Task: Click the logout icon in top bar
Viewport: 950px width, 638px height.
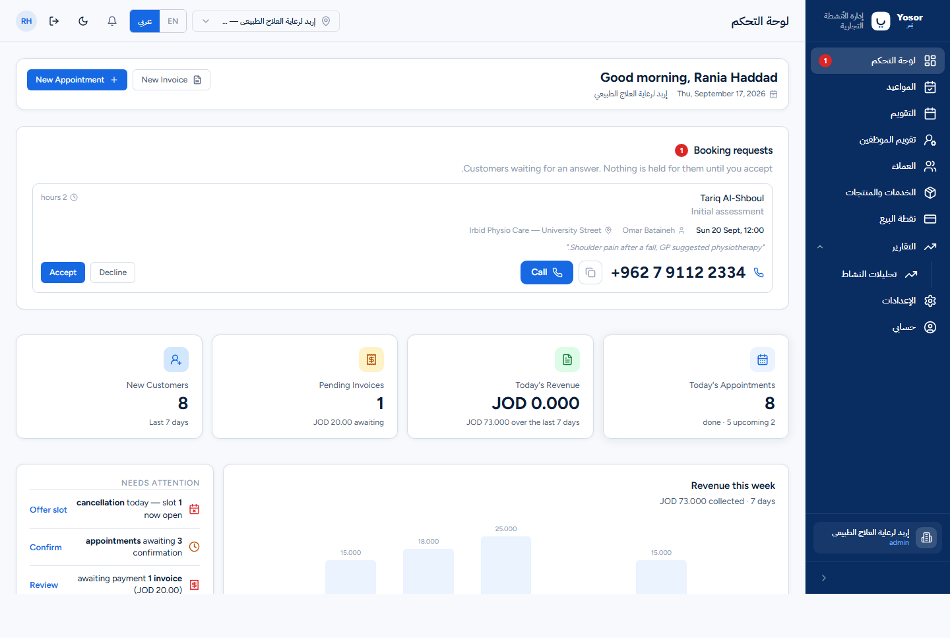Action: [54, 21]
